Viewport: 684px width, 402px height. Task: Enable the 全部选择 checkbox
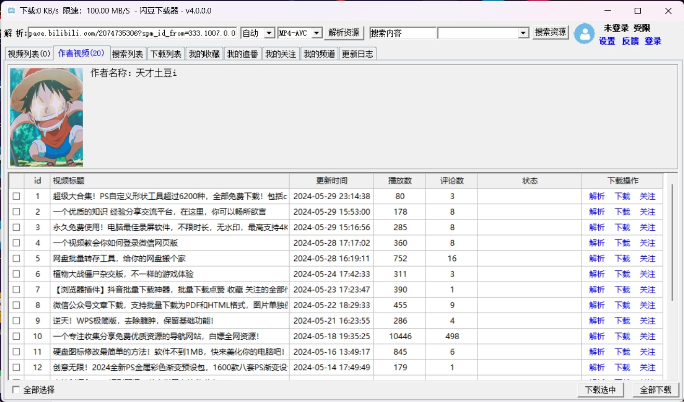pyautogui.click(x=16, y=390)
